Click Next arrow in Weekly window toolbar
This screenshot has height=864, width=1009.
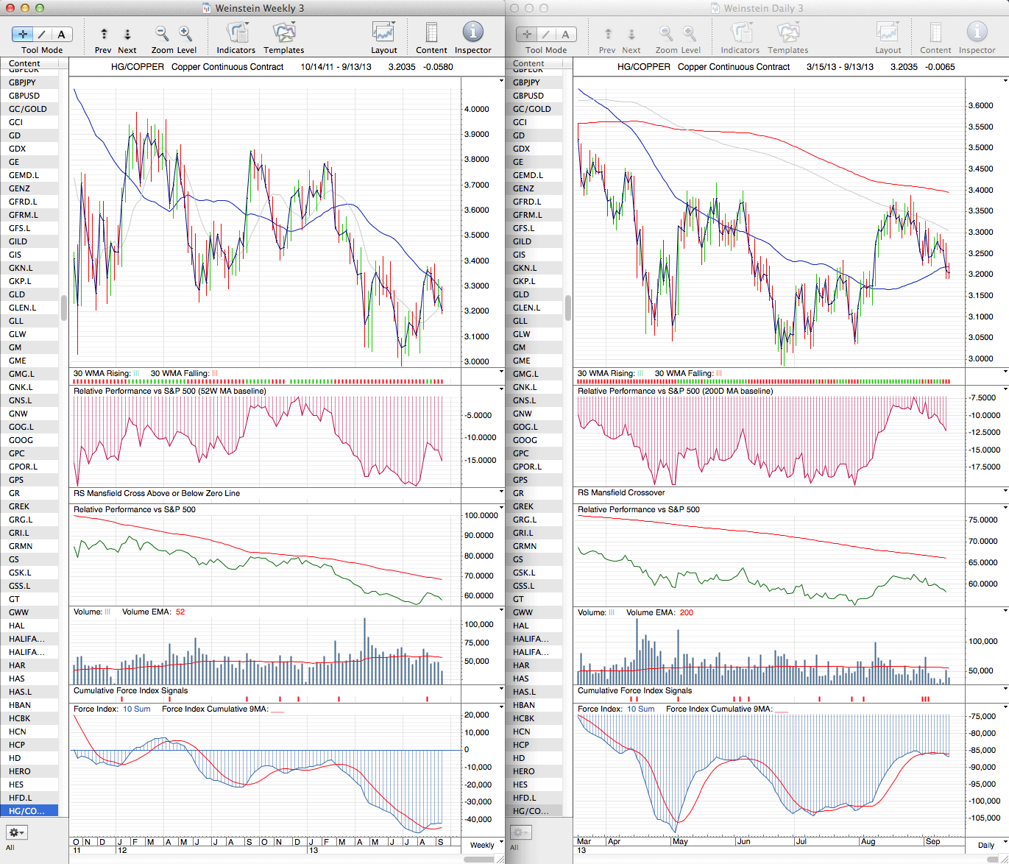127,34
